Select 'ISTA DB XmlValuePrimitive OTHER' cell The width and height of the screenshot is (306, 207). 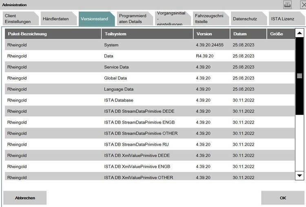coord(138,178)
